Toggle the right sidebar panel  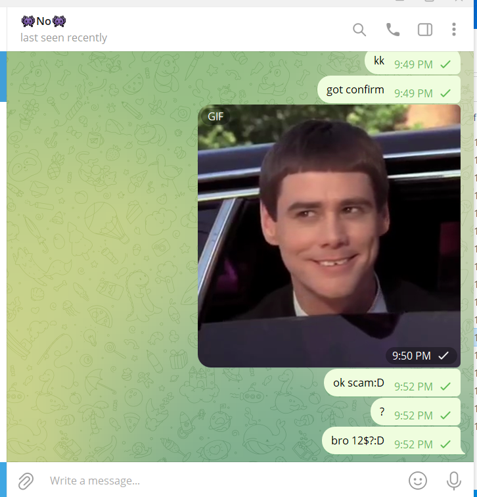(424, 30)
